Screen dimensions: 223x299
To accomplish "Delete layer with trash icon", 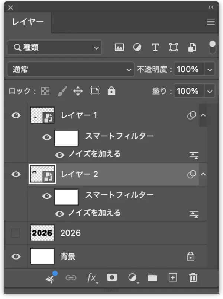I will click(193, 277).
